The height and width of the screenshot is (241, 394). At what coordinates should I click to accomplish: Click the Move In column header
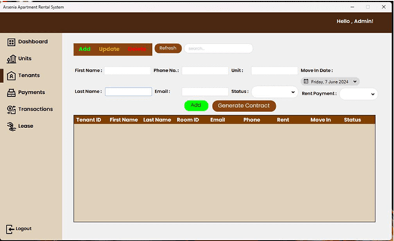[321, 120]
